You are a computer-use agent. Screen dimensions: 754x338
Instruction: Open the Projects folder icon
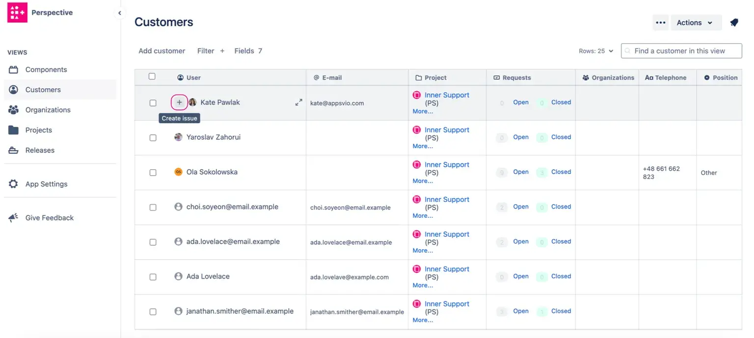[x=15, y=130]
